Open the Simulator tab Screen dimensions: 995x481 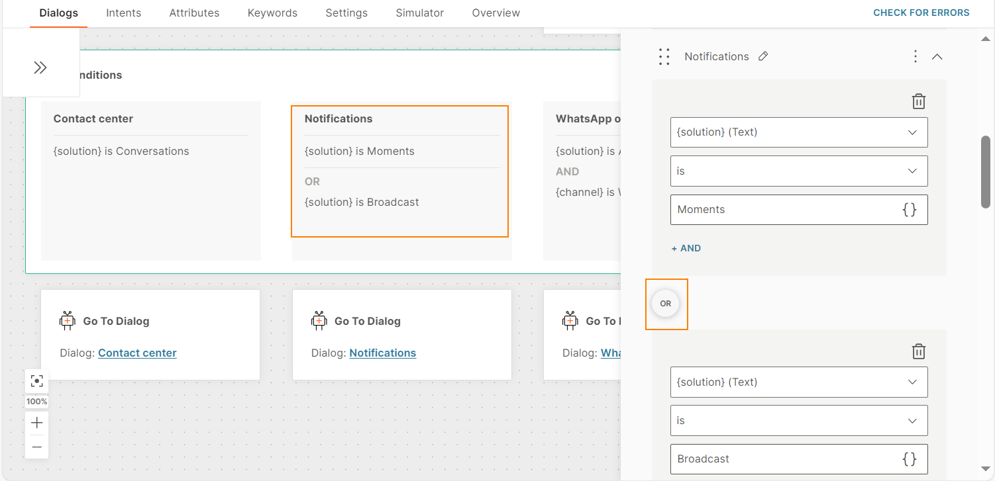coord(420,13)
